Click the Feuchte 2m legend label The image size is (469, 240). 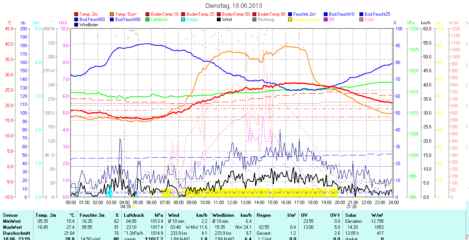tap(305, 14)
